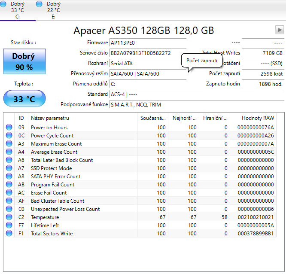Click the next disk arrow button
286x274 pixels.
[280, 30]
